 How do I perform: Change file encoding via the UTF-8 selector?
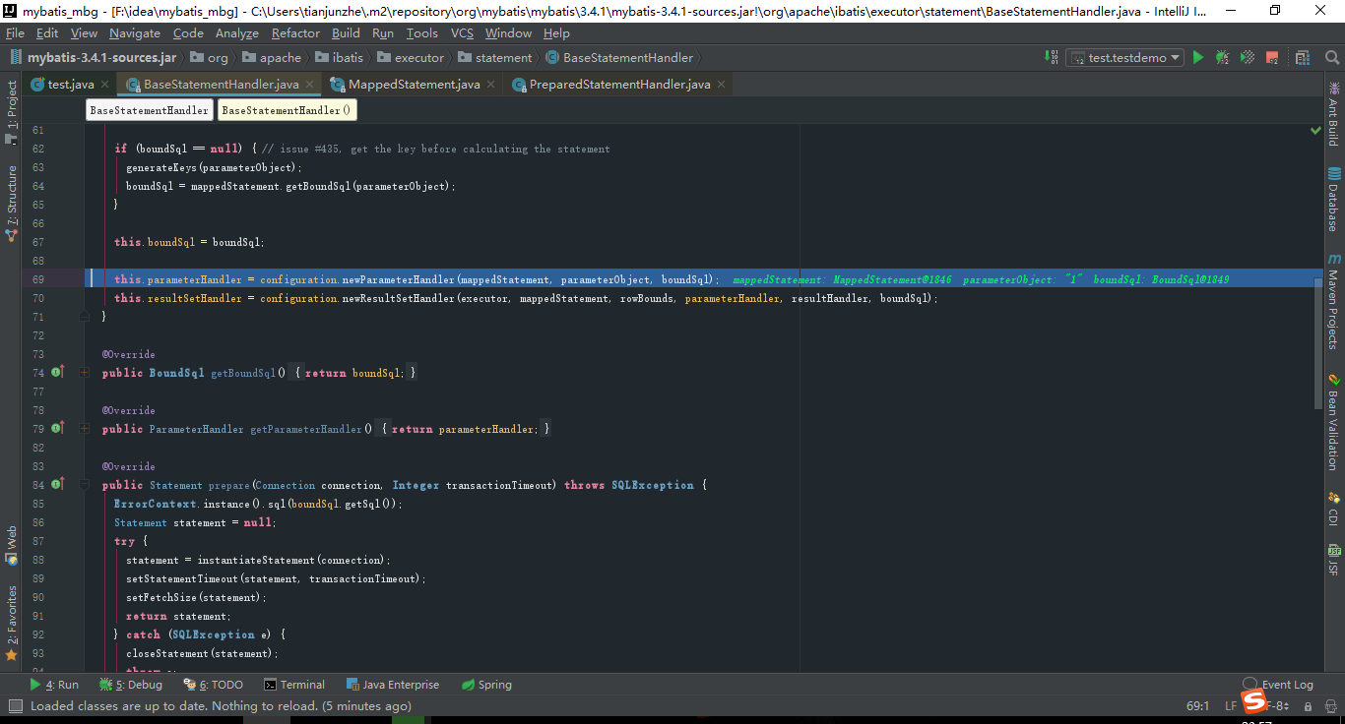point(1276,706)
